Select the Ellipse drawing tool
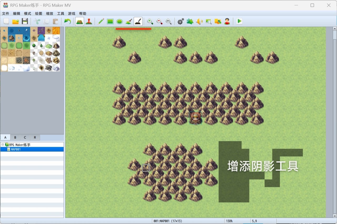 pos(120,21)
